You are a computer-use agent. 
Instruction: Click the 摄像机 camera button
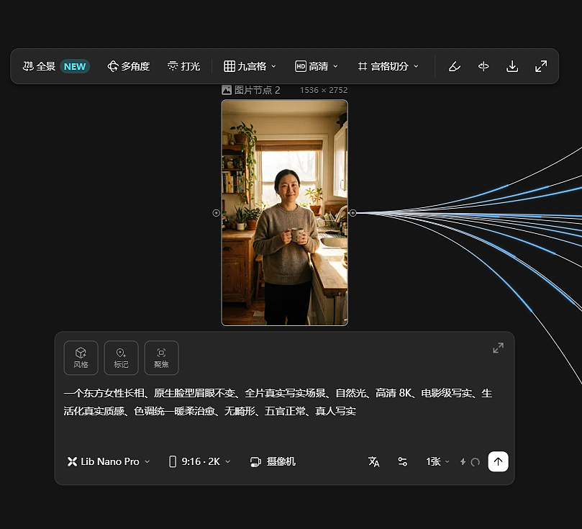(x=273, y=461)
